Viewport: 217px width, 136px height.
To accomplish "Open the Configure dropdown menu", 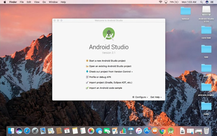I will [x=140, y=97].
